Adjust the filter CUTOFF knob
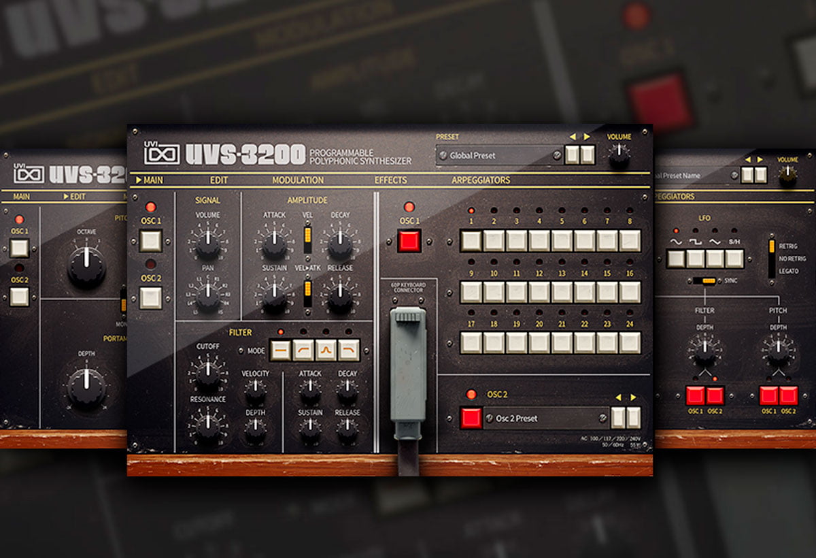The image size is (816, 558). pyautogui.click(x=207, y=375)
